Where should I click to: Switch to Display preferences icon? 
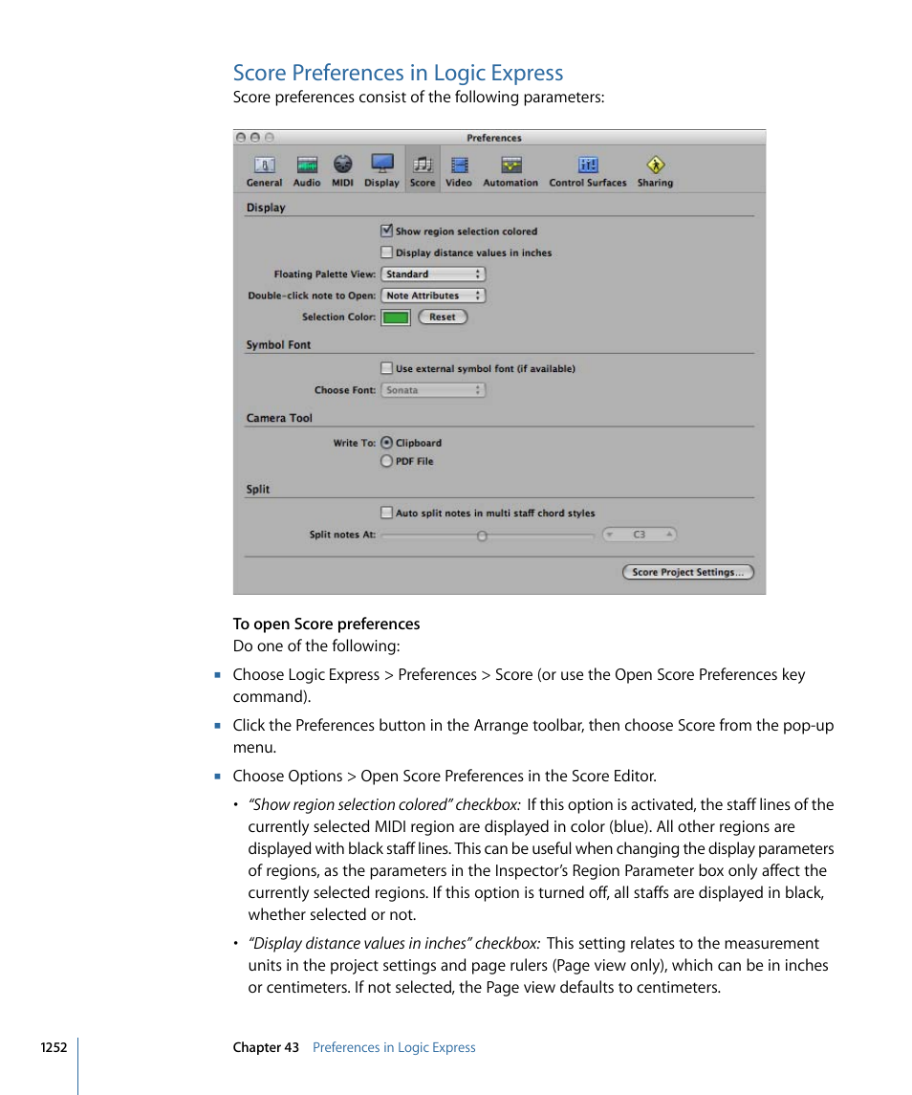381,169
